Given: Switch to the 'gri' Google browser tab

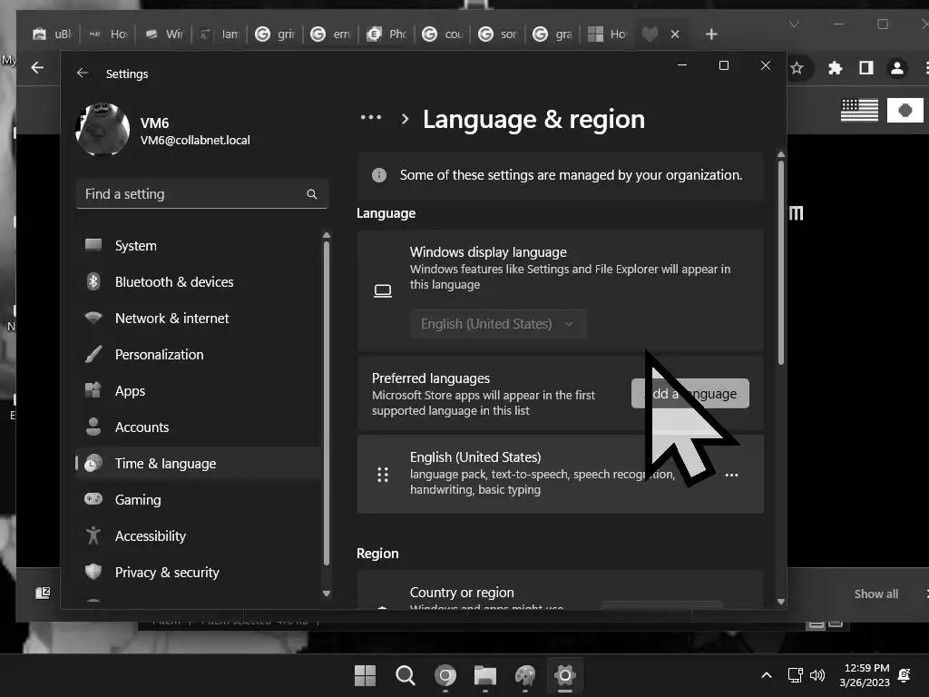Looking at the screenshot, I should click(x=275, y=34).
